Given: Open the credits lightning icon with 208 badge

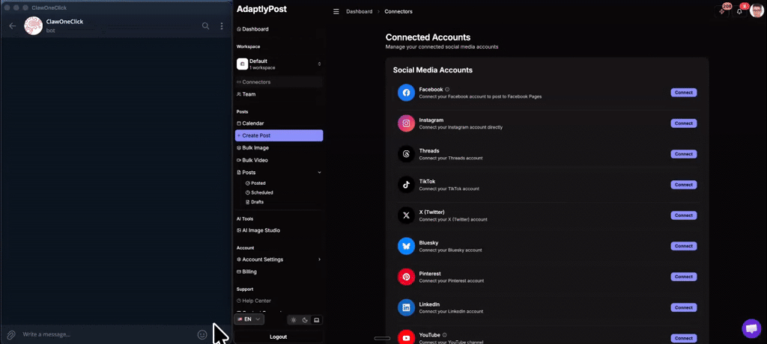Looking at the screenshot, I should 721,11.
